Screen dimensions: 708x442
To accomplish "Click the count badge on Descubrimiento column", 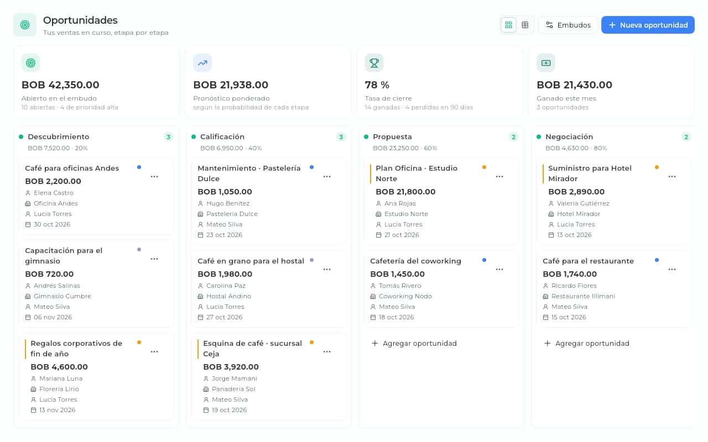I will point(168,137).
